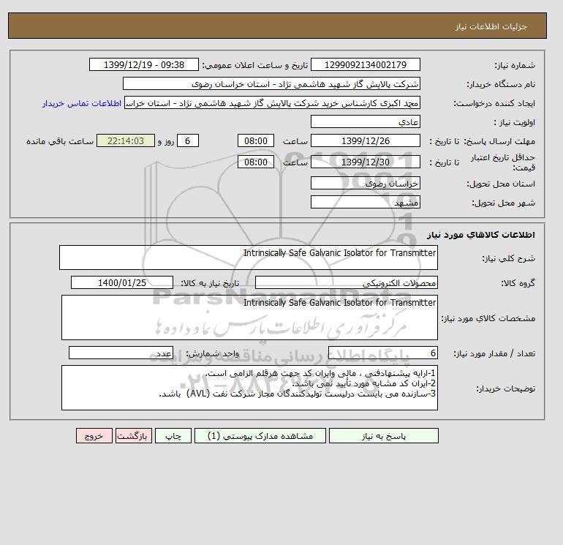Select the quantity field showing 6
563x545 pixels.
point(382,353)
